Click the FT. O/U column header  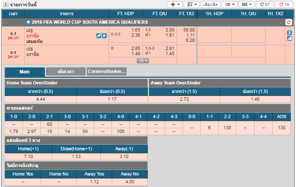160,14
